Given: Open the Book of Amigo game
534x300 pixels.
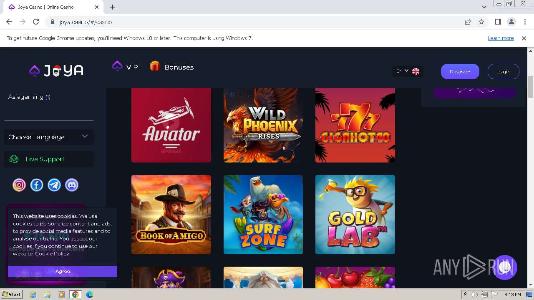Looking at the screenshot, I should [171, 215].
